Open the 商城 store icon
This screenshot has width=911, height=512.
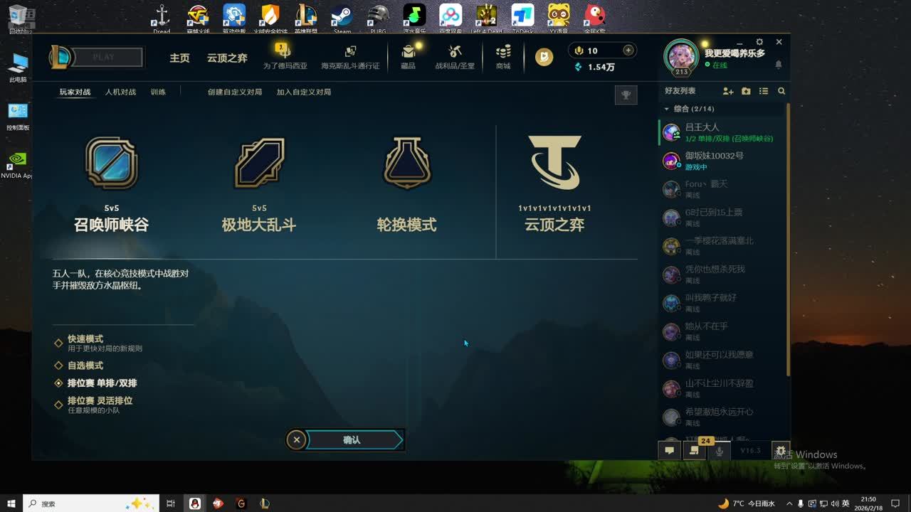point(503,51)
